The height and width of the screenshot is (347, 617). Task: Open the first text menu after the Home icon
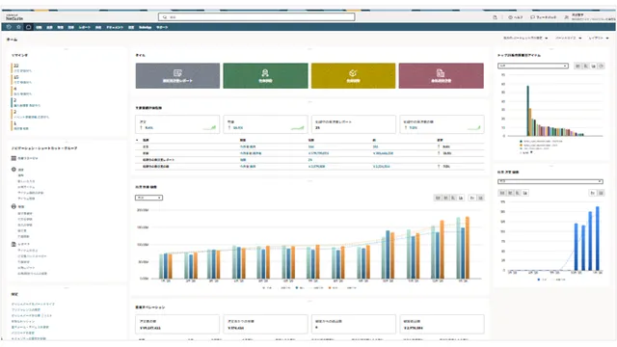click(x=39, y=28)
